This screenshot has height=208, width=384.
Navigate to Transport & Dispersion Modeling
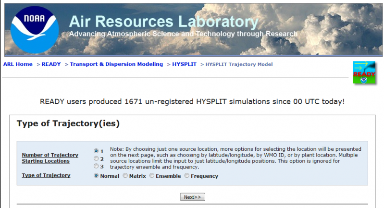(116, 64)
